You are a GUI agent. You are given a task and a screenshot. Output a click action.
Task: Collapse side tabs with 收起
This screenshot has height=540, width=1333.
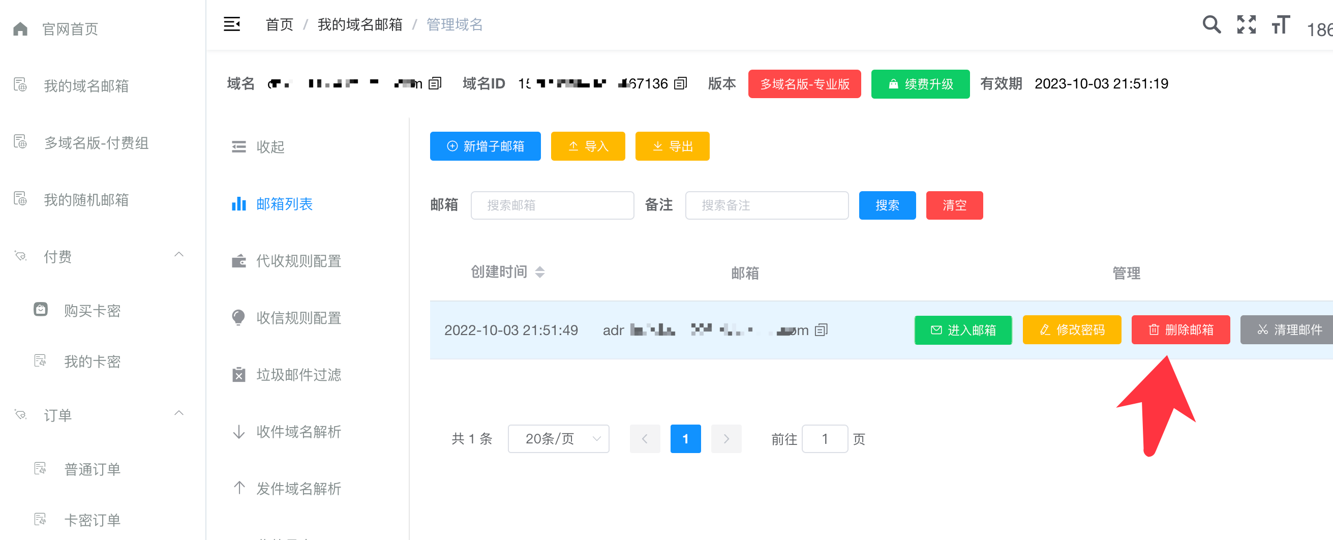click(270, 147)
